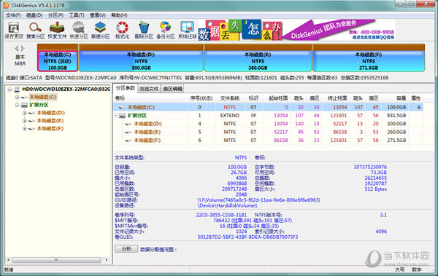Click the 文件系统 column header
This screenshot has height=276, width=438.
tap(230, 98)
